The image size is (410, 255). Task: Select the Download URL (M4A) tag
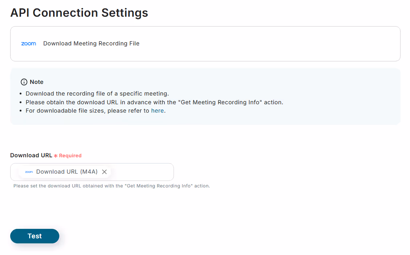click(x=65, y=172)
